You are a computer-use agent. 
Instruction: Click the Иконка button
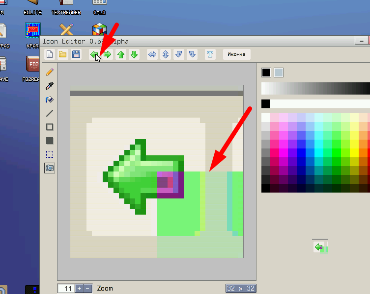pos(236,54)
